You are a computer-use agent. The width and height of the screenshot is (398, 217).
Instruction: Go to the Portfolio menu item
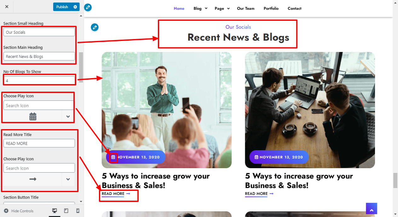[271, 9]
